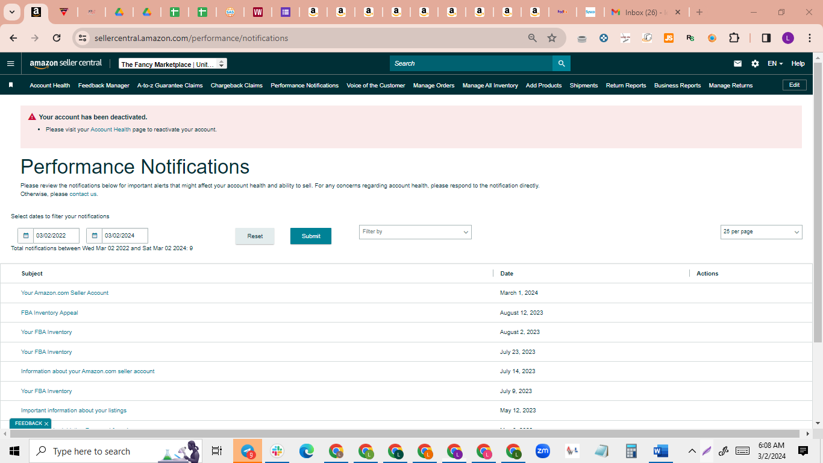Viewport: 823px width, 463px height.
Task: Click the contact us link
Action: point(83,194)
